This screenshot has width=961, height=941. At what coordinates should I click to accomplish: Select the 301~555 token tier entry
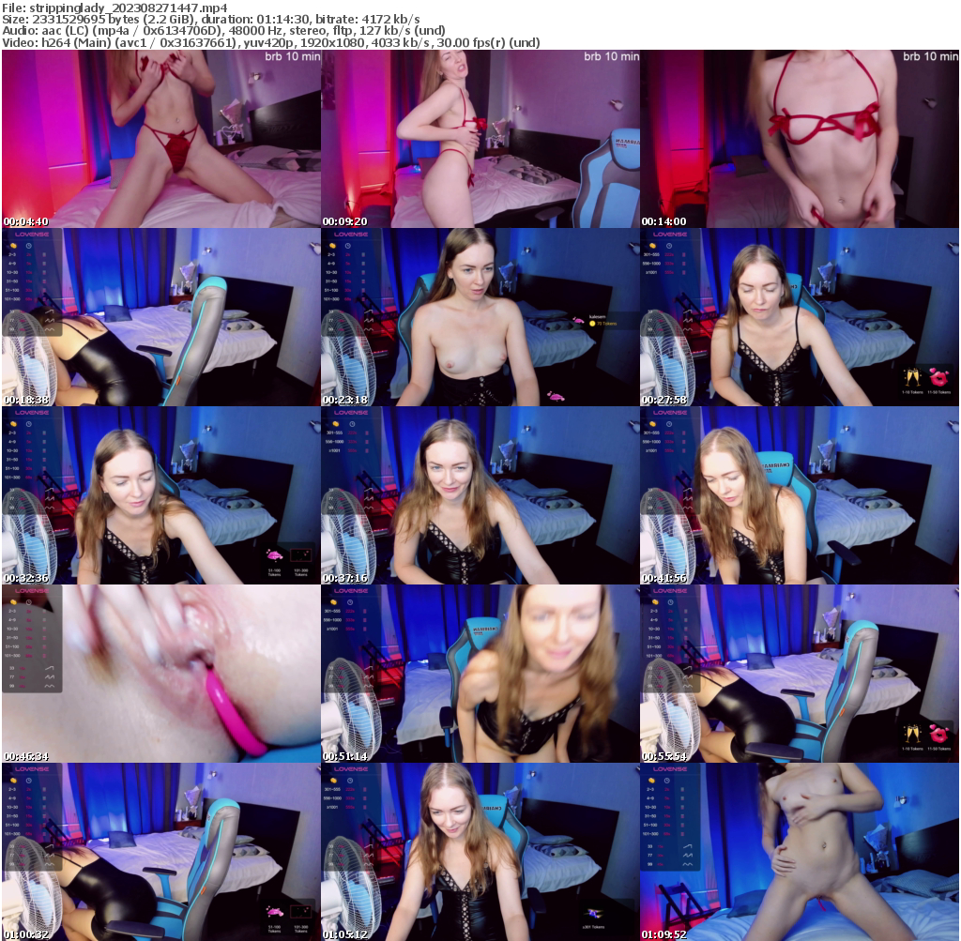tap(650, 254)
